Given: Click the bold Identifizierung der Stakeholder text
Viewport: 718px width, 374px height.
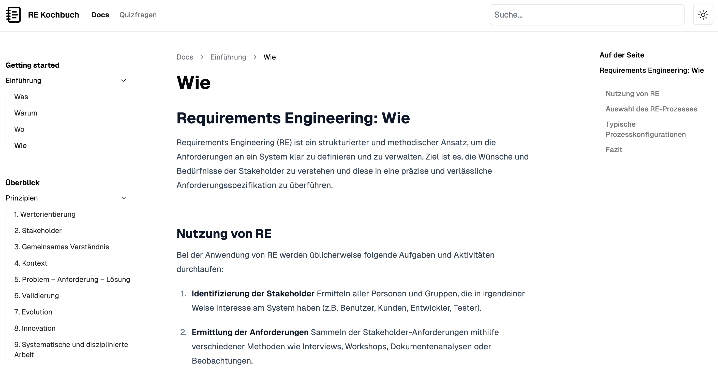Looking at the screenshot, I should 253,294.
